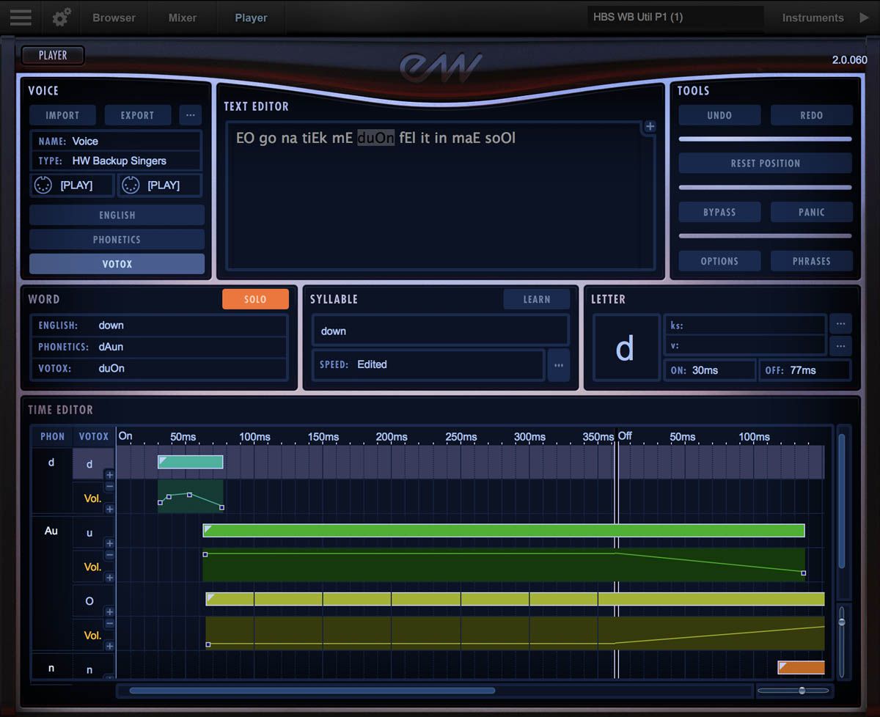
Task: Open the hamburger main menu
Action: coord(21,17)
